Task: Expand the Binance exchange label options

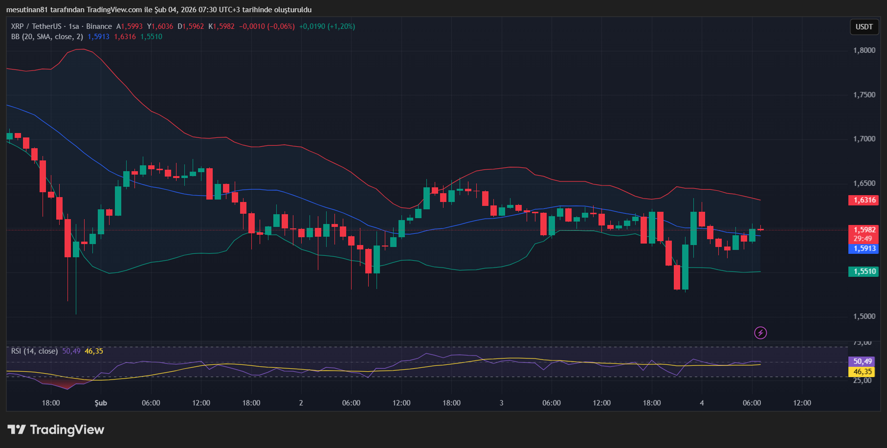Action: click(98, 26)
